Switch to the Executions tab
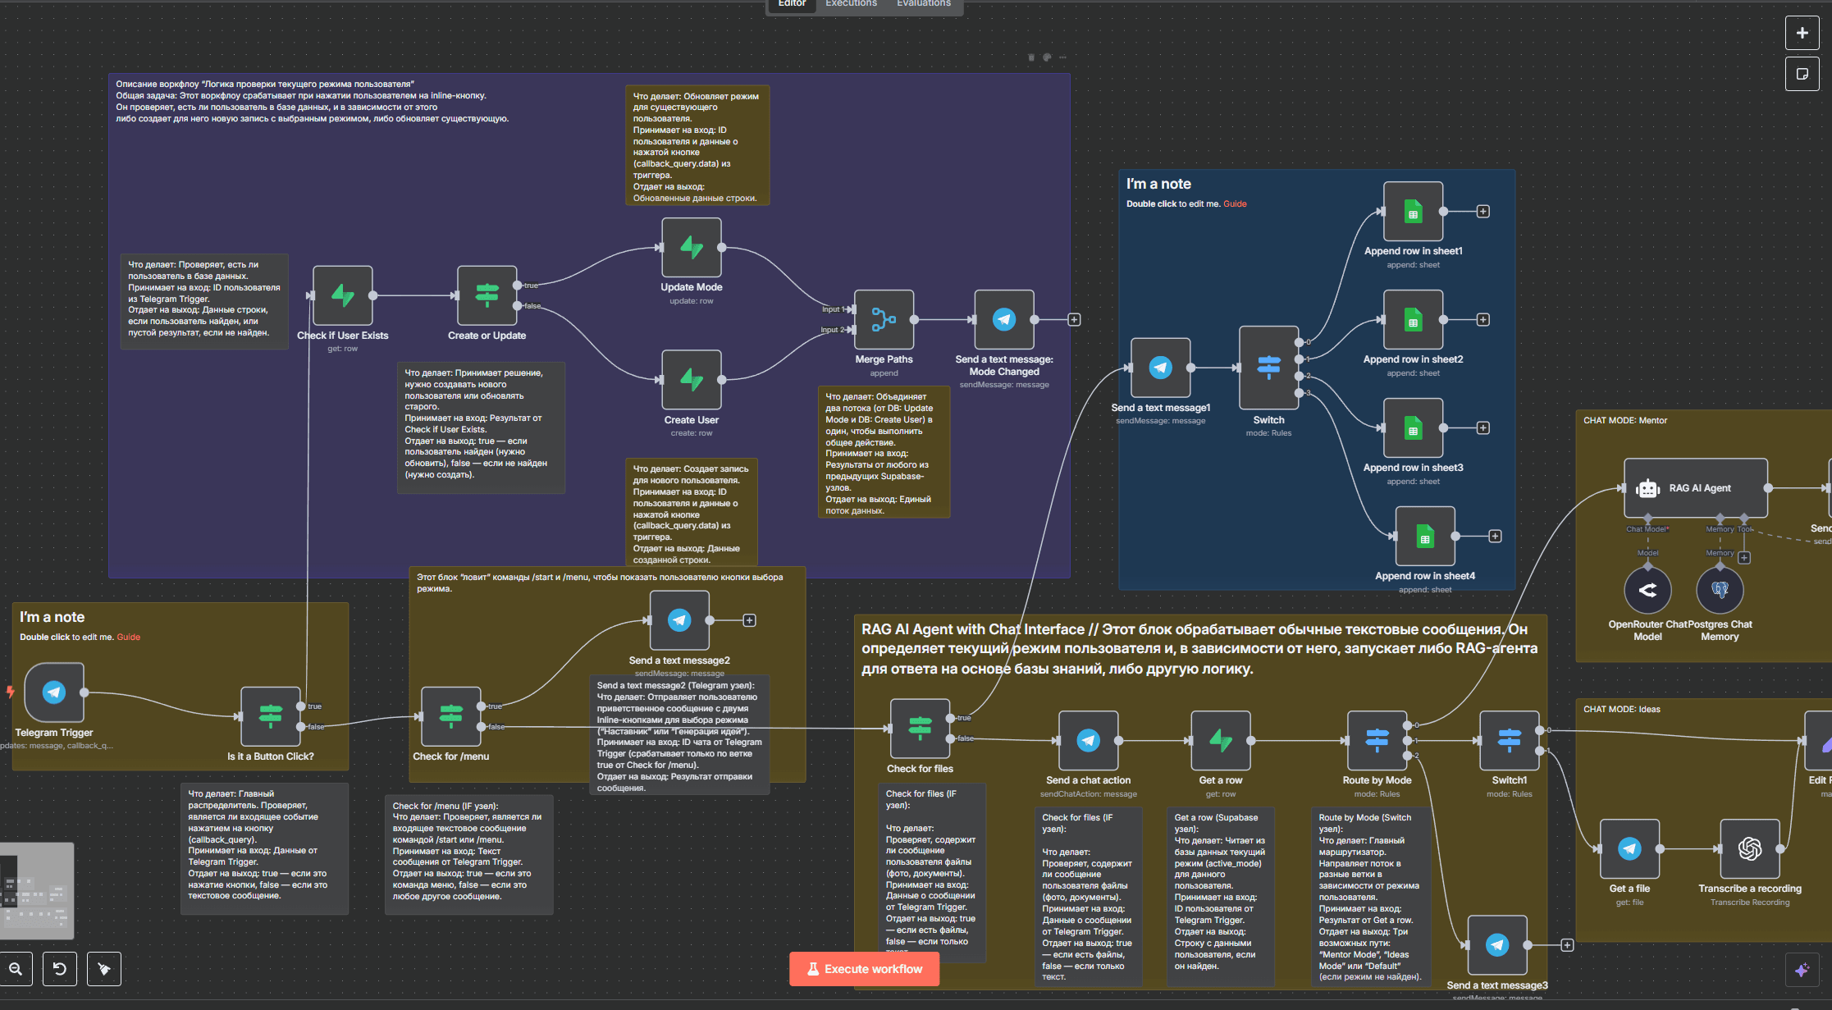 click(x=851, y=4)
